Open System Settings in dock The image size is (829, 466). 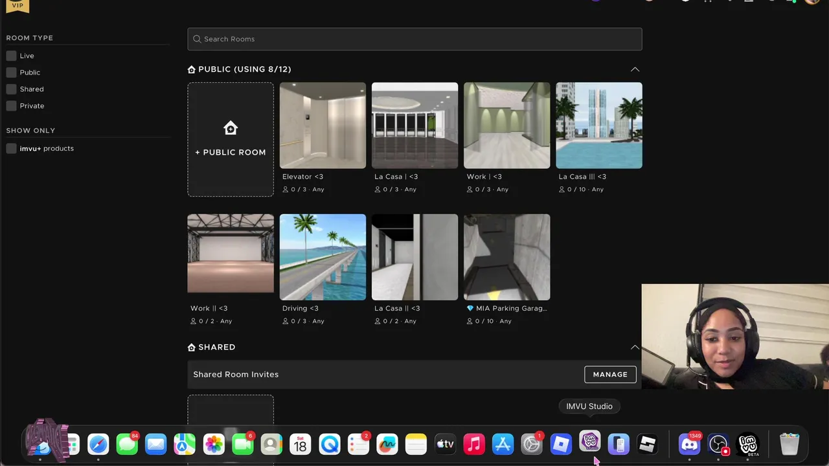tap(532, 444)
